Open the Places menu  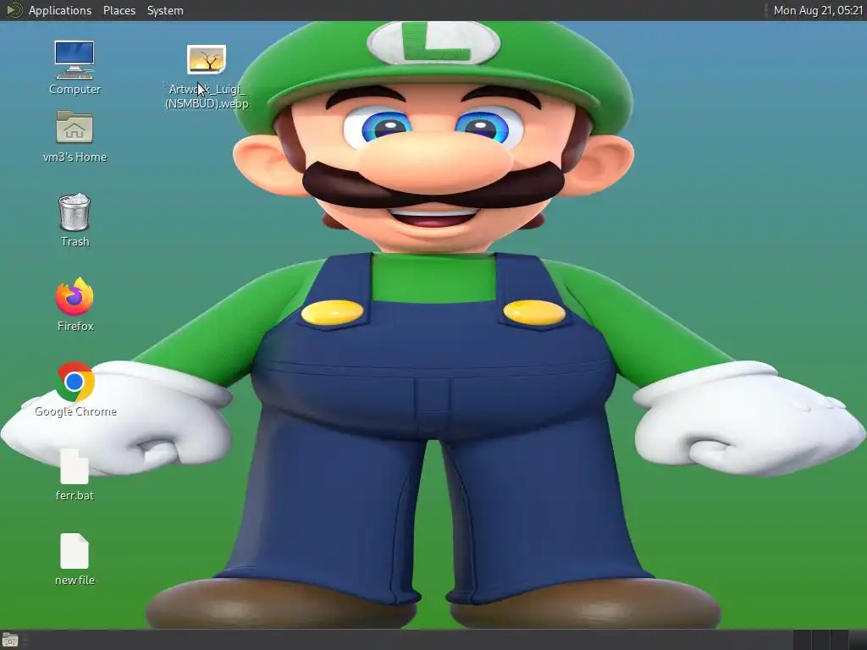point(119,10)
